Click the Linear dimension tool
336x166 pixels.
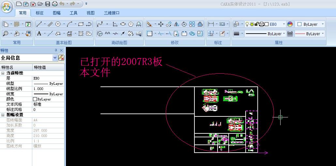tap(211, 24)
